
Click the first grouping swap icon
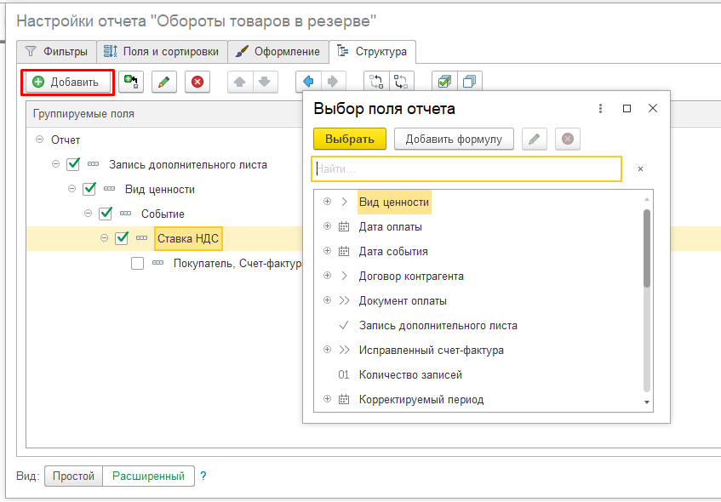coord(376,83)
